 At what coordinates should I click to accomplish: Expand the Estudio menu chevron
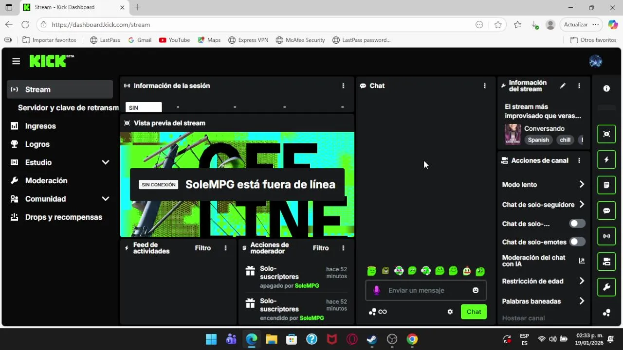click(105, 162)
